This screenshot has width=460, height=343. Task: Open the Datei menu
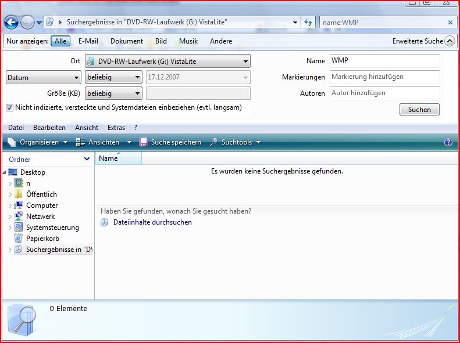(x=16, y=128)
